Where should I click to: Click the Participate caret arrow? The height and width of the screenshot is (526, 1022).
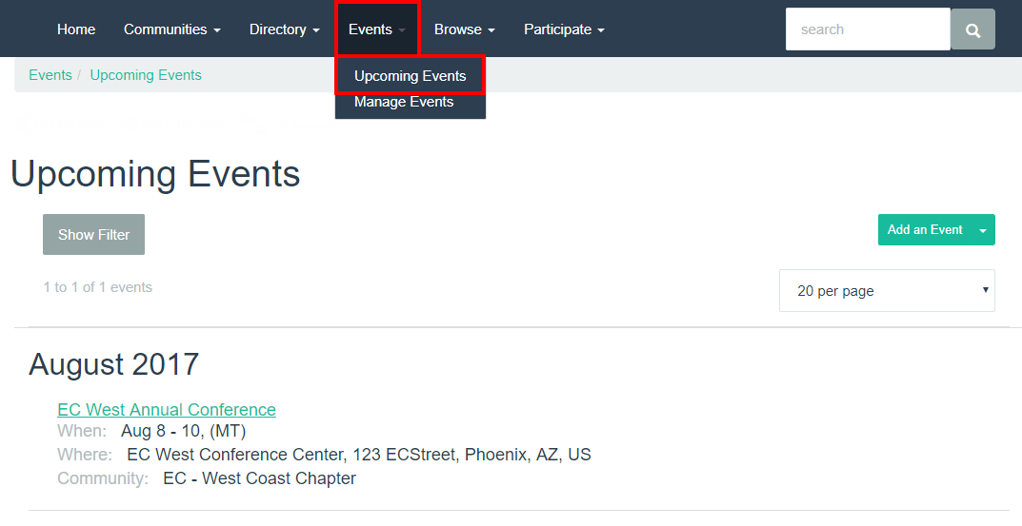click(x=601, y=30)
